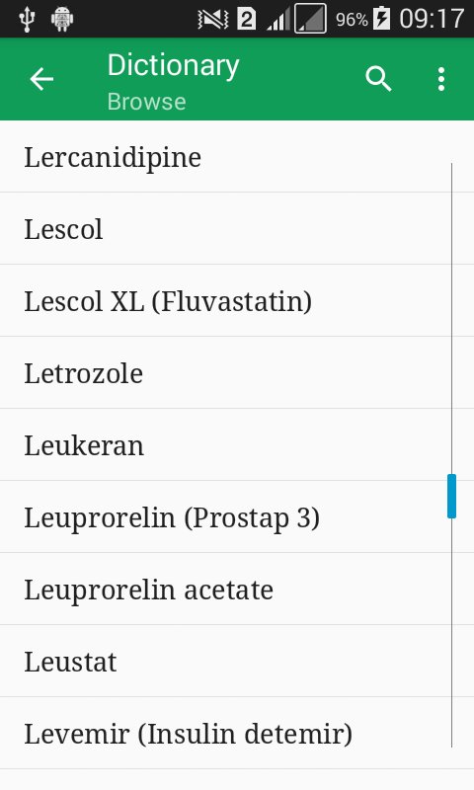
Task: Tap the back arrow icon
Action: 41,79
